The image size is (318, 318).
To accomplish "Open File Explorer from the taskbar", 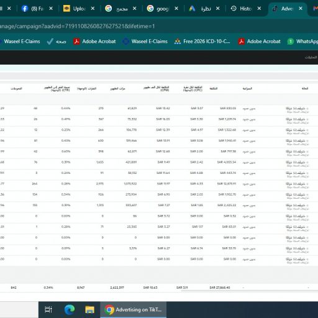I will coord(89,310).
